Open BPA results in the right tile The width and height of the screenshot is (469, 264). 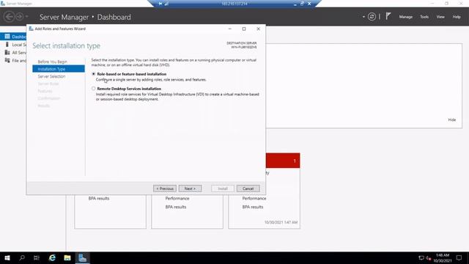pyautogui.click(x=252, y=207)
